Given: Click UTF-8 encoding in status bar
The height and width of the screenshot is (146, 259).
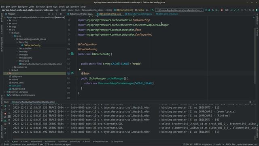Looking at the screenshot, I should click(x=197, y=144).
